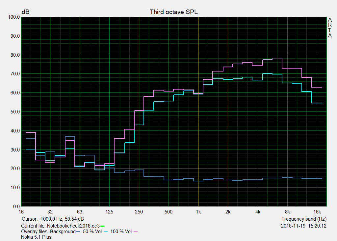The image size is (337, 241).
Task: Click the 63 Hz frequency label
Action: coord(80,212)
